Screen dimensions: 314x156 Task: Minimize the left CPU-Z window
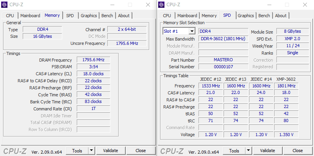pyautogui.click(x=112, y=5)
